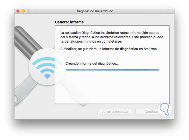Click the Continuar button

point(152,112)
